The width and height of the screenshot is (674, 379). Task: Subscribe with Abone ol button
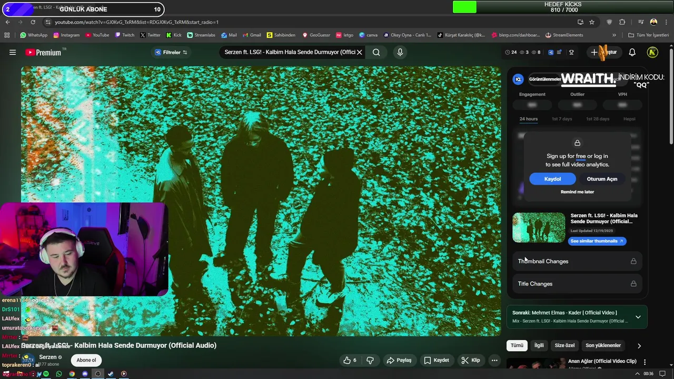click(86, 360)
